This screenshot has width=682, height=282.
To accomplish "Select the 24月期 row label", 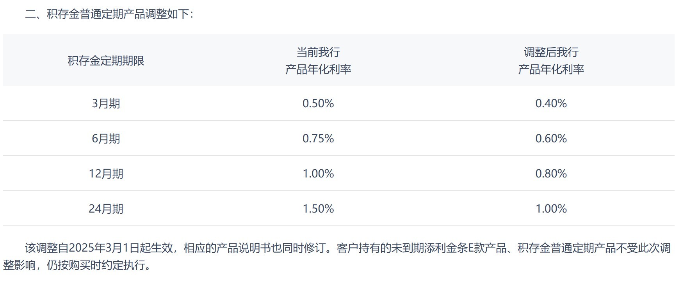I will 106,209.
